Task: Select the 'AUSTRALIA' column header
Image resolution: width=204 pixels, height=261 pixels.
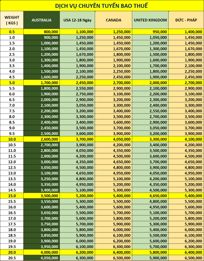Action: 41,20
